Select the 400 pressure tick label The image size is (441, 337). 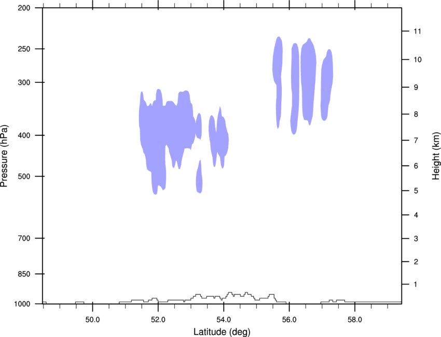pos(24,135)
